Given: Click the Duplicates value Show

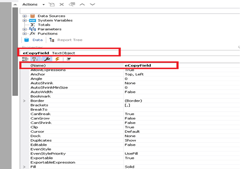Looking at the screenshot, I should 131,141.
